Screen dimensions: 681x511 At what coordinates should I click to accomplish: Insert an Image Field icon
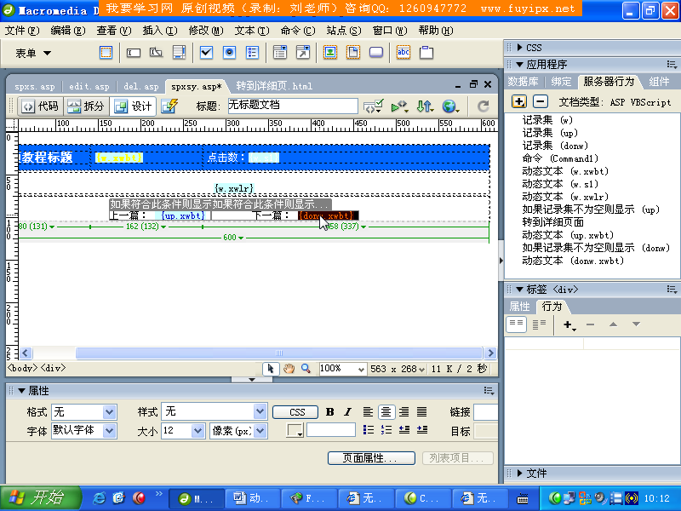[330, 53]
